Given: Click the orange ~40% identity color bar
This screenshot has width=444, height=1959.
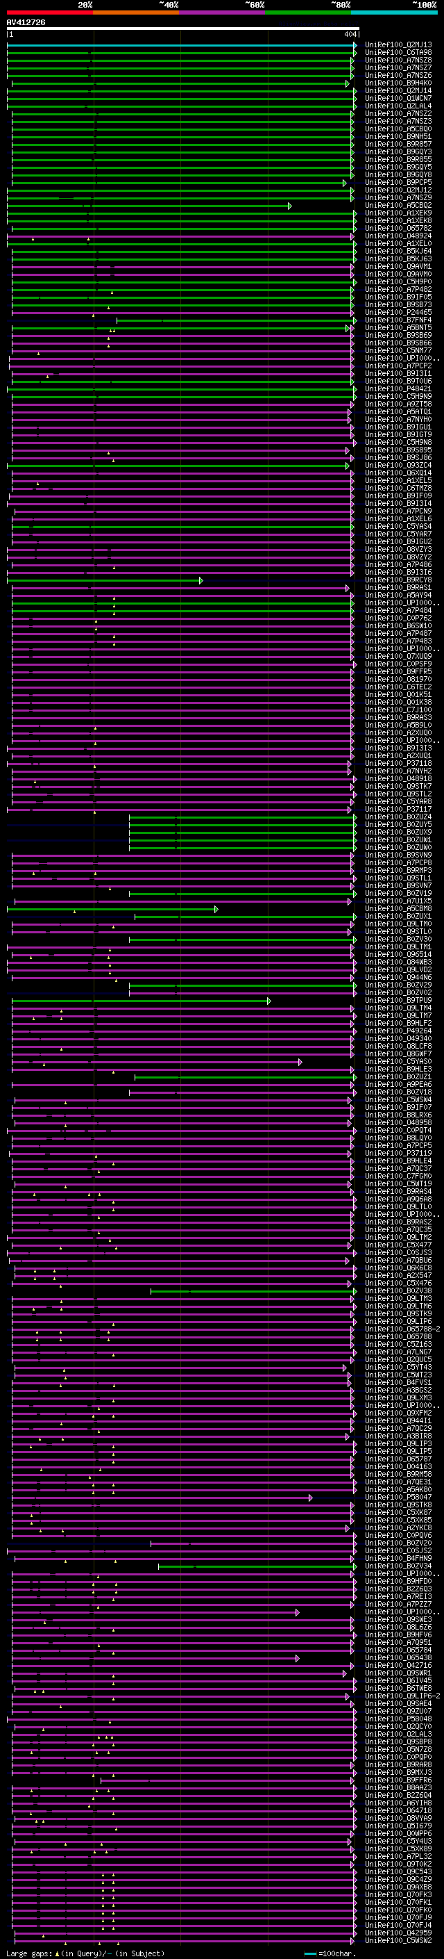Looking at the screenshot, I should (136, 13).
